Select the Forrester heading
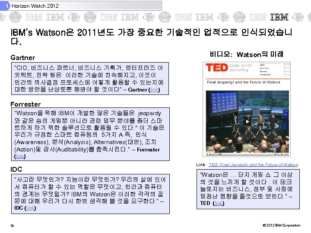 [x=25, y=104]
